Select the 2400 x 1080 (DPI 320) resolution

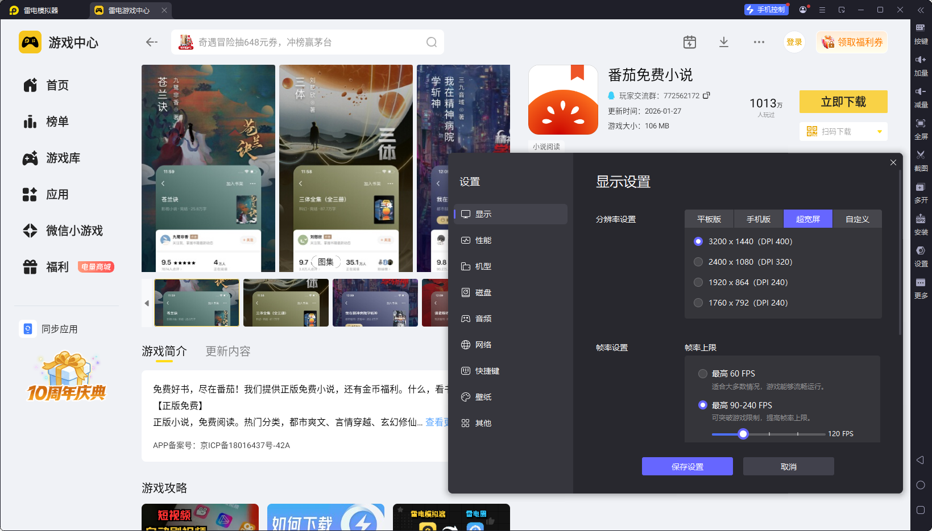point(698,262)
